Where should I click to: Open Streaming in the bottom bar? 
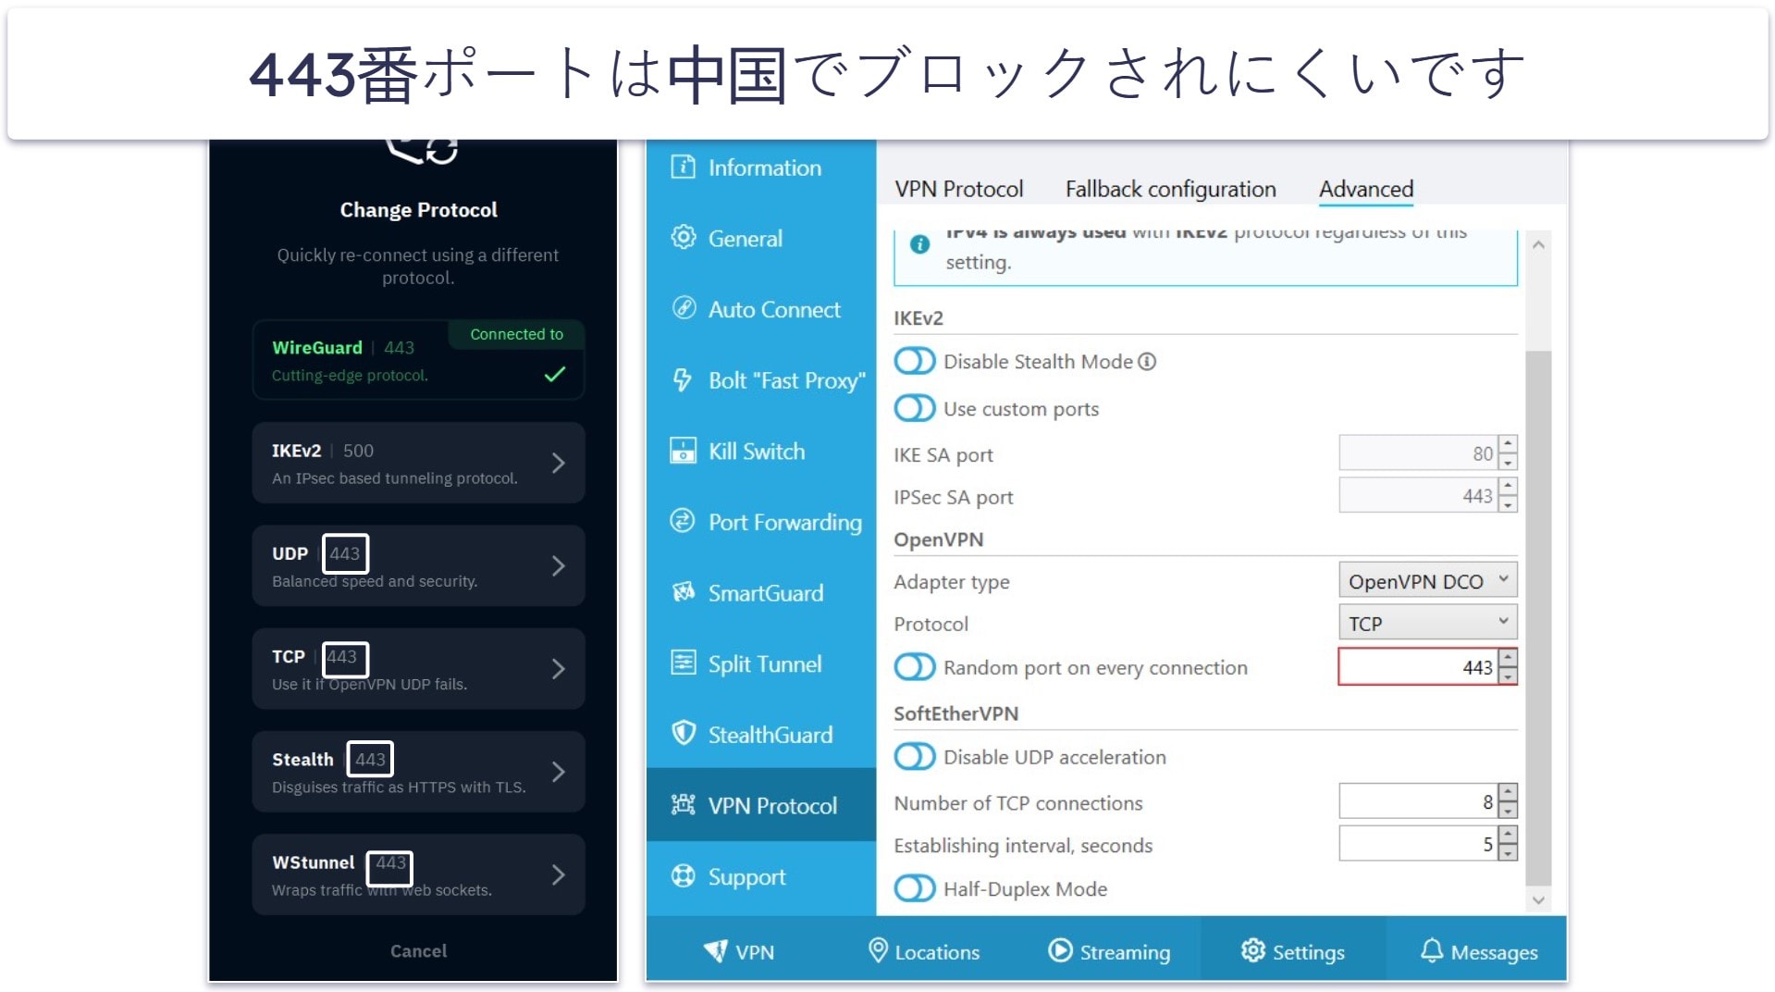pyautogui.click(x=1108, y=951)
